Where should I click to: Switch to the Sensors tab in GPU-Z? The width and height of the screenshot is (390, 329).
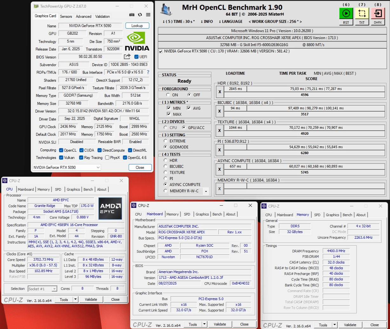66,17
